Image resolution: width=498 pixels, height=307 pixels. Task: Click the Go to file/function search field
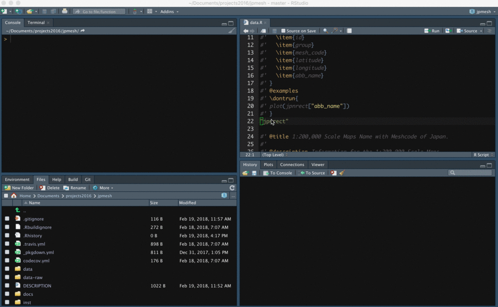click(x=99, y=12)
